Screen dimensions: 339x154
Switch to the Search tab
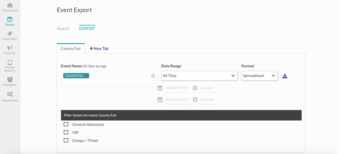[63, 29]
